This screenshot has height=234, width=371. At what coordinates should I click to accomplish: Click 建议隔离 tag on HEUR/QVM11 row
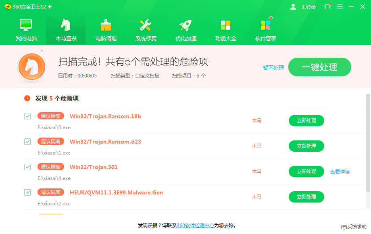[x=51, y=192]
